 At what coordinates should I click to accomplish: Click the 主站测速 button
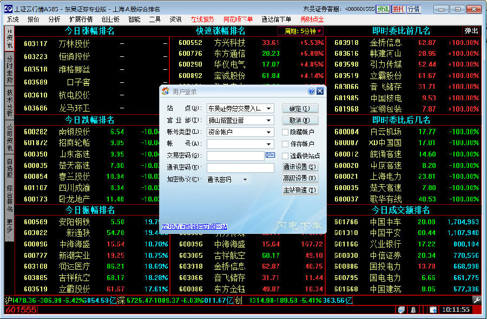[300, 190]
